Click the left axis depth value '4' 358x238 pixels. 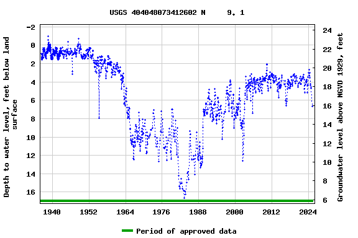33,82
